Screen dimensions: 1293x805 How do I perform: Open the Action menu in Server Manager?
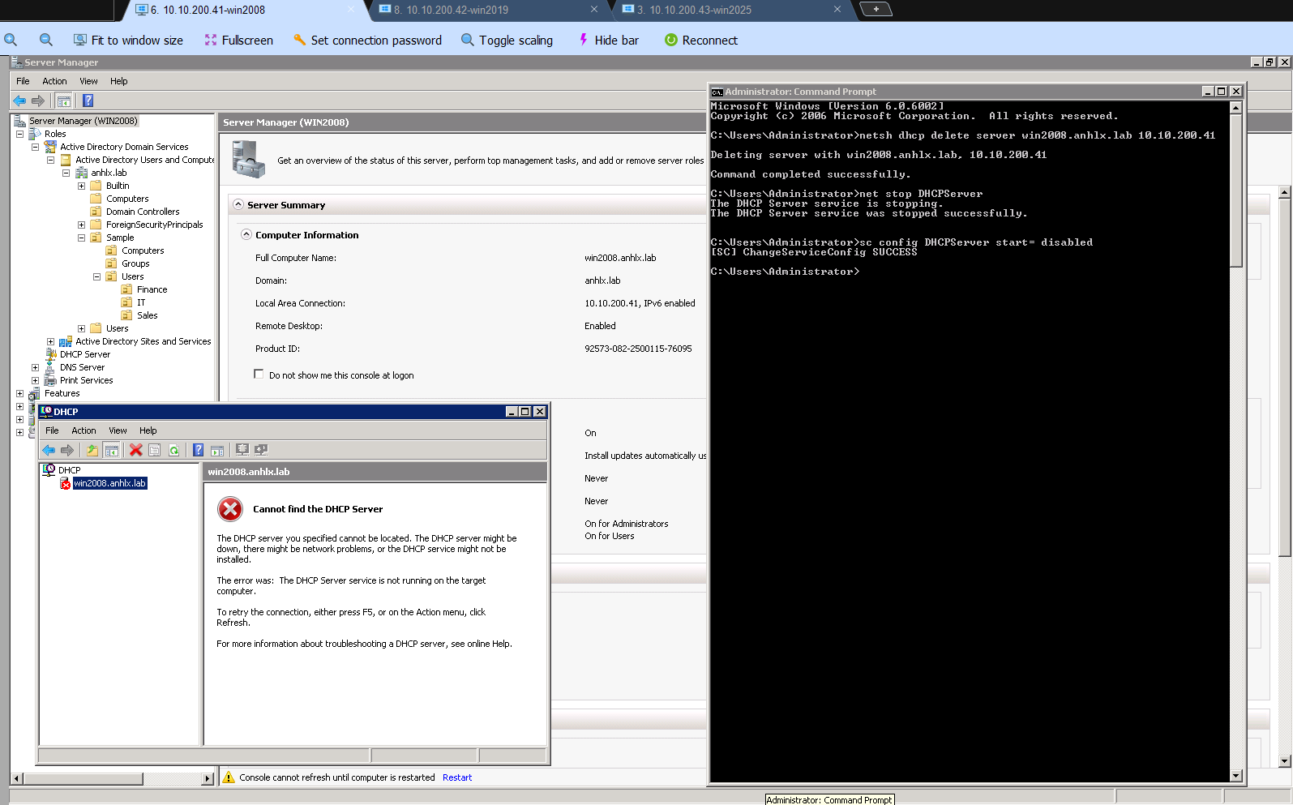54,81
